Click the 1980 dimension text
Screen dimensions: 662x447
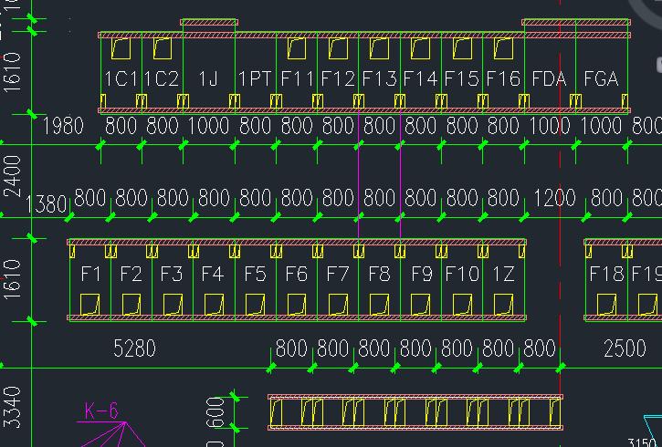(63, 126)
